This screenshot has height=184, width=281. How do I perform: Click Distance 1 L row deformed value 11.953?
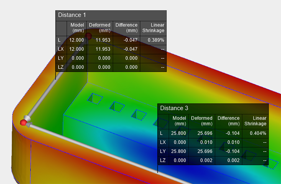pos(103,40)
